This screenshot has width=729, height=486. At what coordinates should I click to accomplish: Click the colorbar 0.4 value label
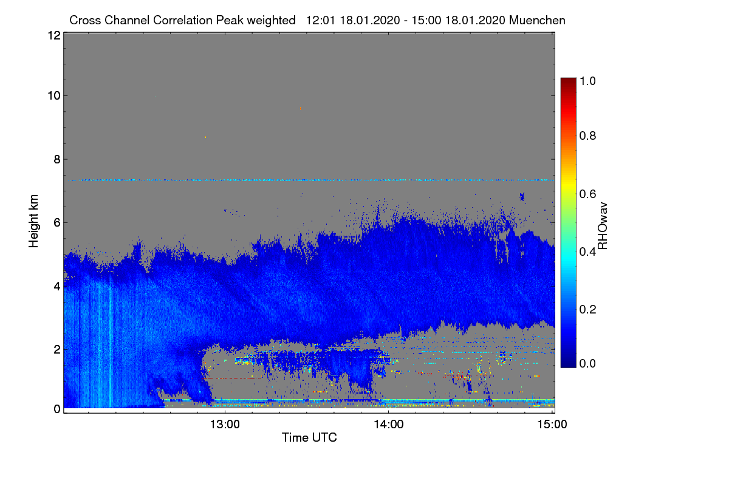pos(589,252)
